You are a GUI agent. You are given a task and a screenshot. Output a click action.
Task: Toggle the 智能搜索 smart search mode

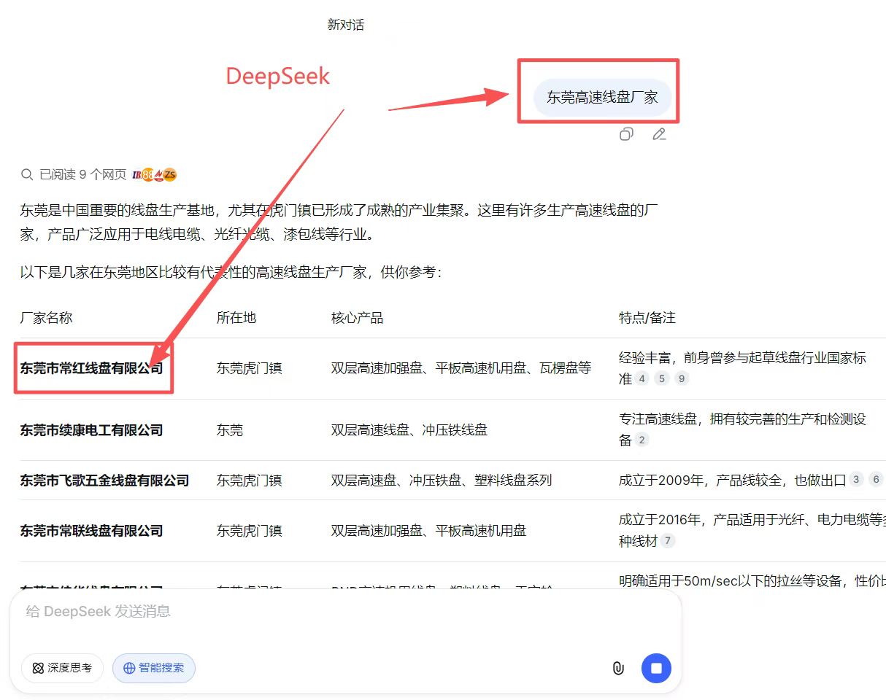pyautogui.click(x=154, y=668)
